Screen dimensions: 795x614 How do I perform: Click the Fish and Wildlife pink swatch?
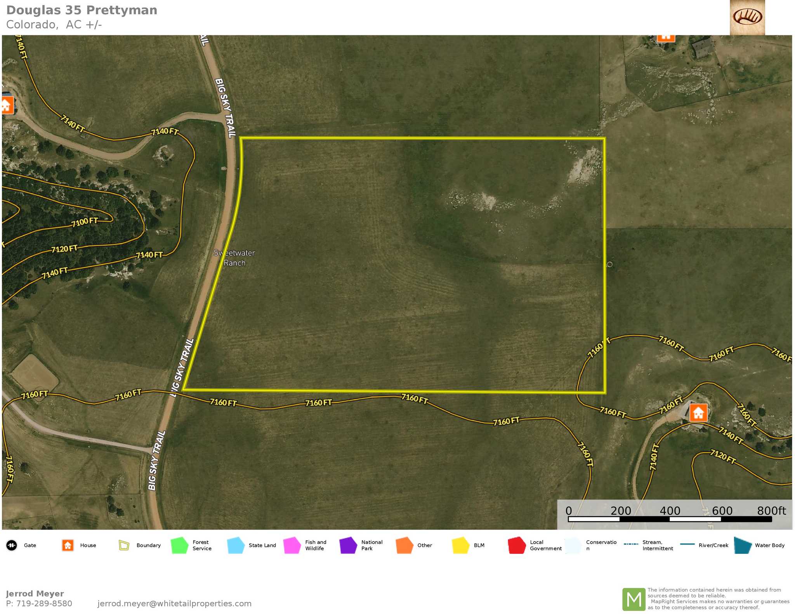coord(292,545)
